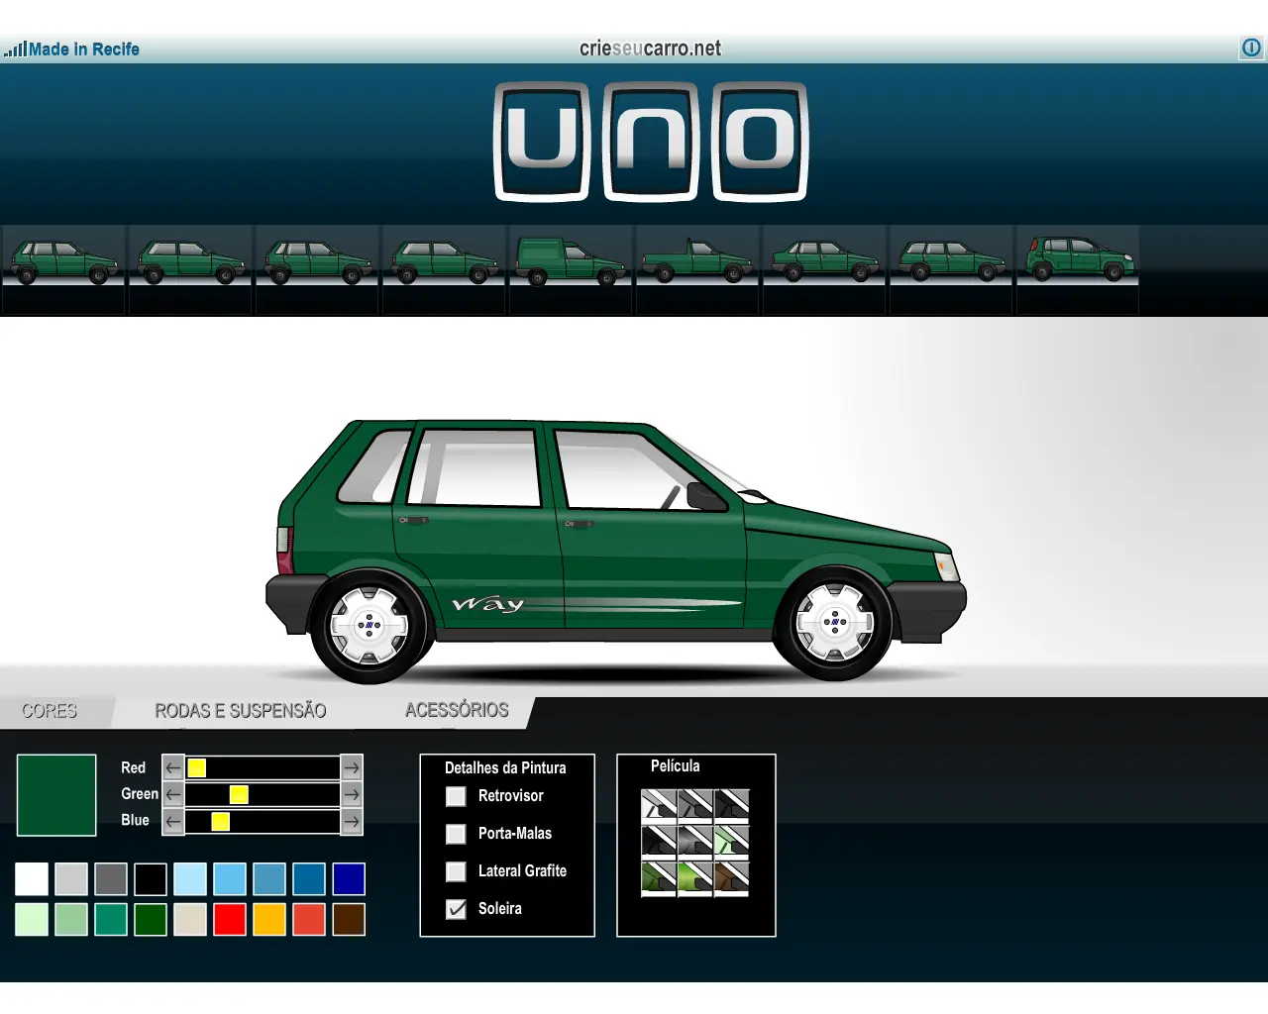Pick the yellow-orange color swatch

coord(269,919)
